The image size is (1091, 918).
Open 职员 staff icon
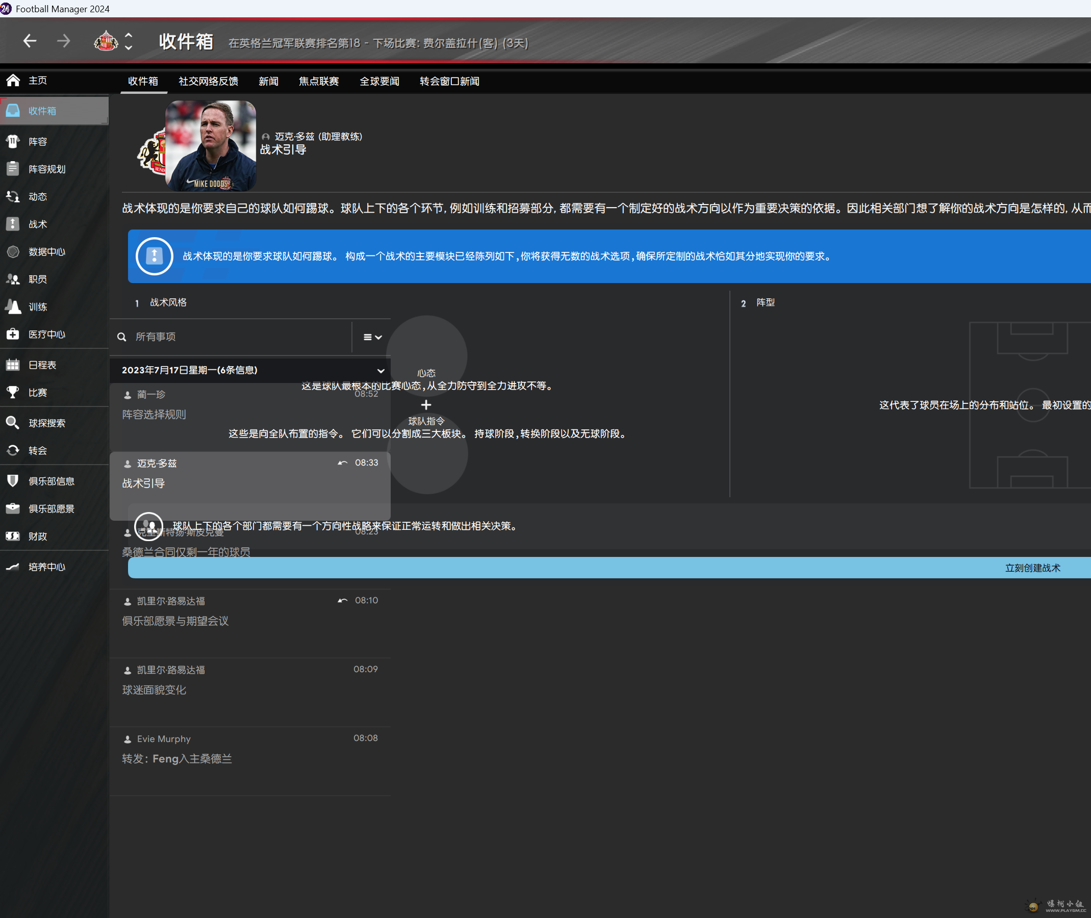(x=13, y=279)
